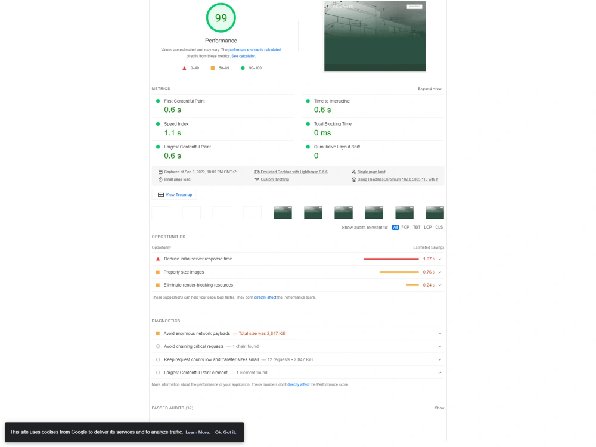Screen dimensions: 596x447
Task: Click green dot beside Time to Interactive
Action: pos(308,101)
